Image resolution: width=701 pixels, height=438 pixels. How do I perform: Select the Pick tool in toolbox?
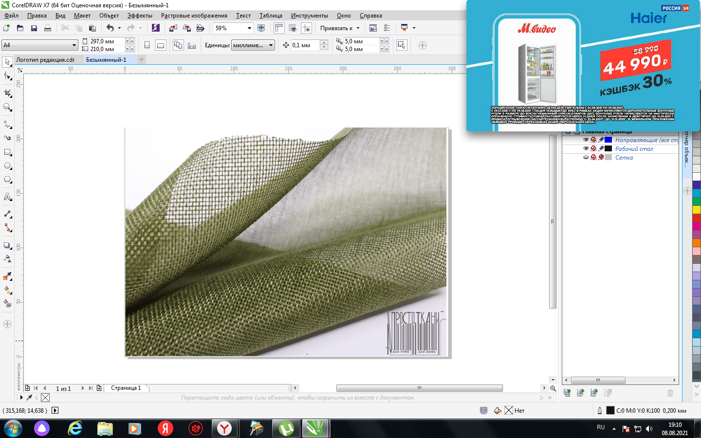[x=7, y=62]
